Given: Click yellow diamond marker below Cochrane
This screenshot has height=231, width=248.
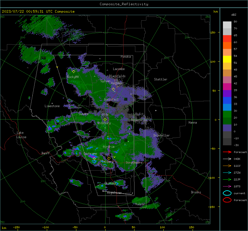Looking at the screenshot, I should 94,159.
